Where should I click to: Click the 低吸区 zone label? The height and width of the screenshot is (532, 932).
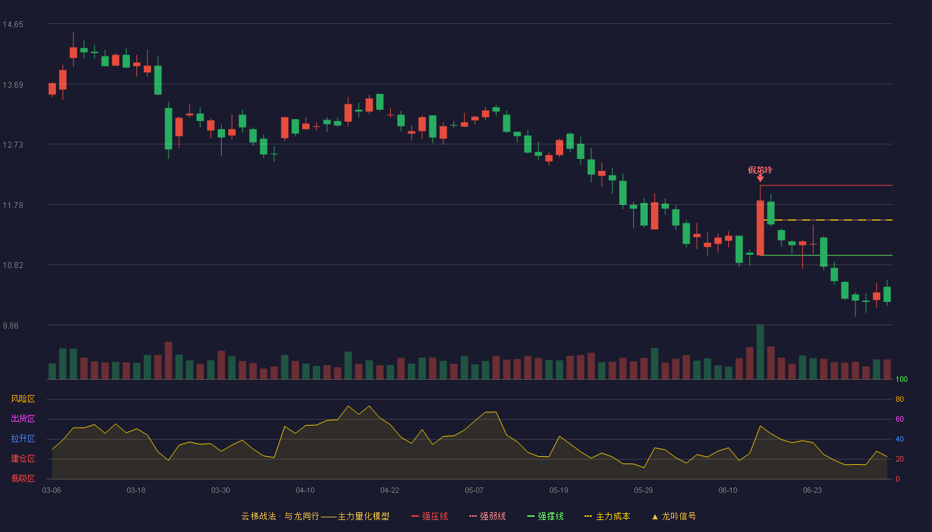click(23, 479)
